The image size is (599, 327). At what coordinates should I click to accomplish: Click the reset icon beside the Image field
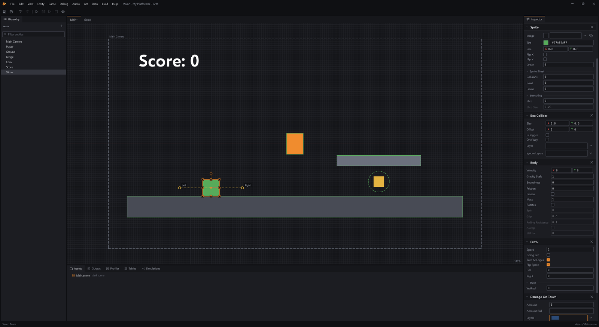pos(591,36)
